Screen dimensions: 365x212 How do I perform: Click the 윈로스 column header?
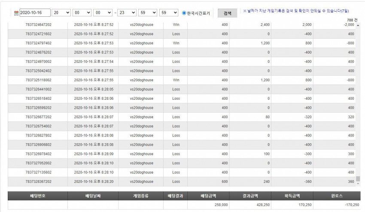(x=337, y=196)
